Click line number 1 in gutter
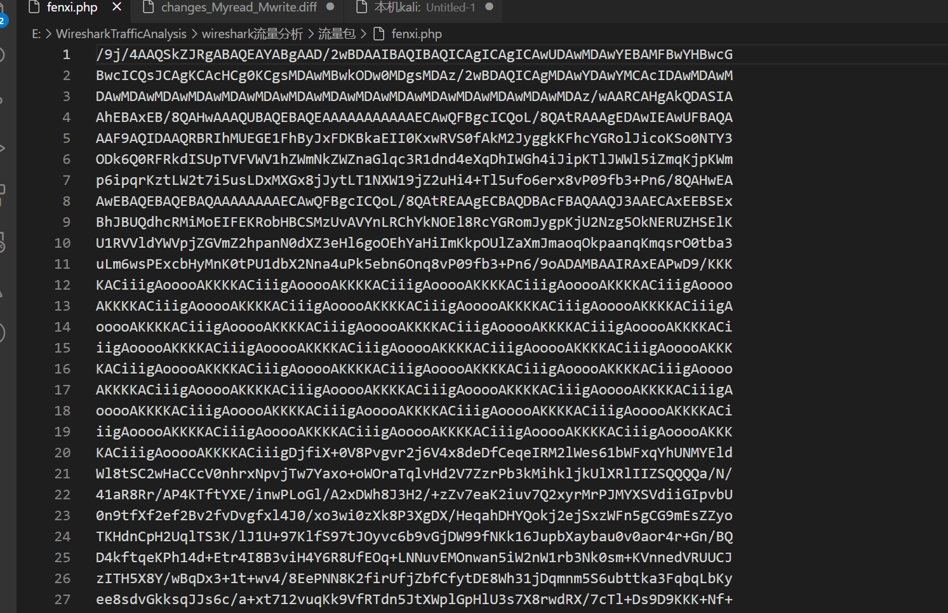The width and height of the screenshot is (948, 613). click(66, 55)
